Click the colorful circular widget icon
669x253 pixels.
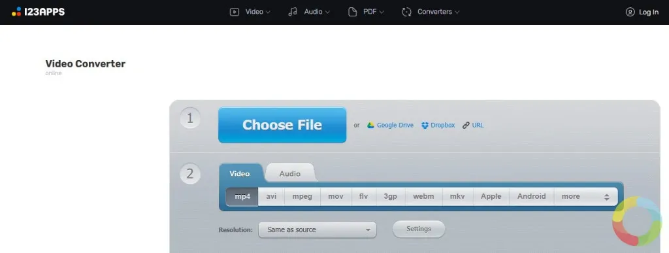coord(638,221)
